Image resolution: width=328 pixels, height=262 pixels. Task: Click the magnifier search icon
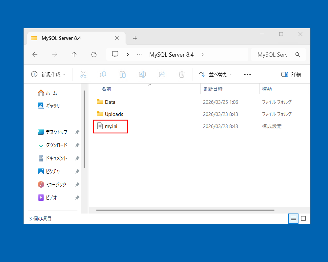point(297,55)
